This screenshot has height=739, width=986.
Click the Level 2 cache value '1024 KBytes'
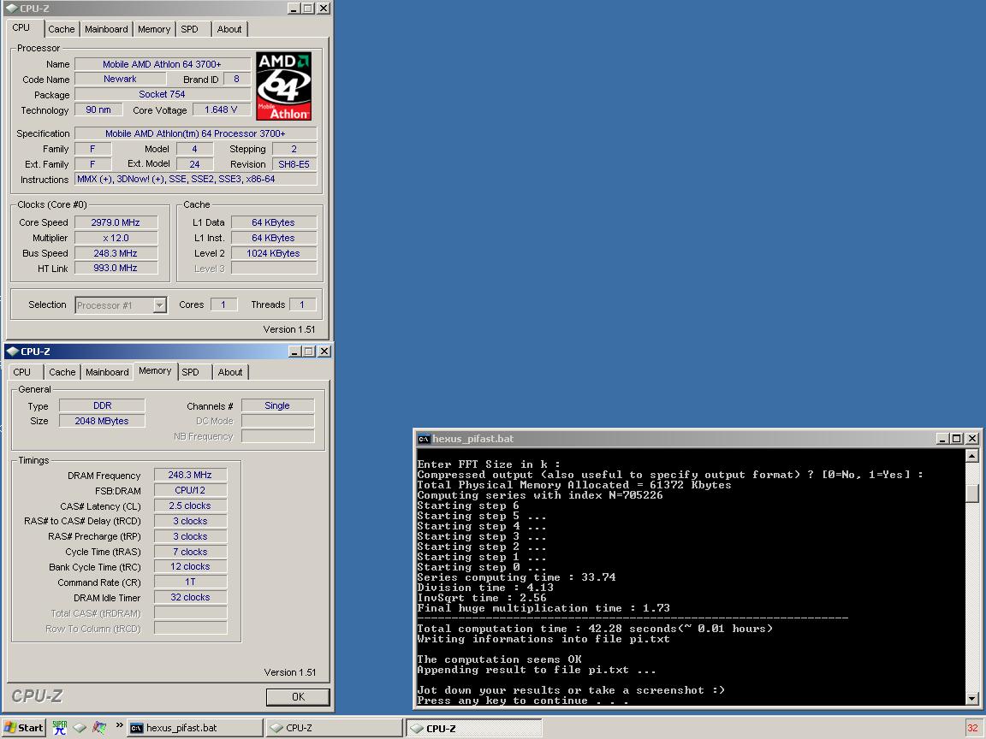(274, 253)
